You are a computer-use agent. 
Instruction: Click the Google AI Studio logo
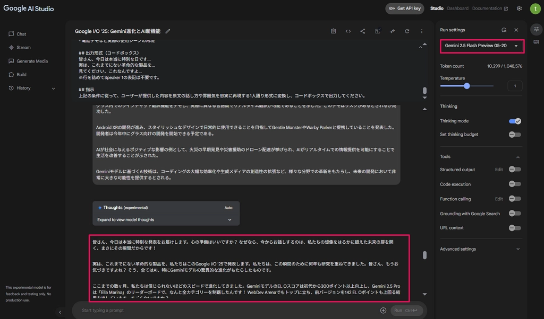tap(29, 8)
